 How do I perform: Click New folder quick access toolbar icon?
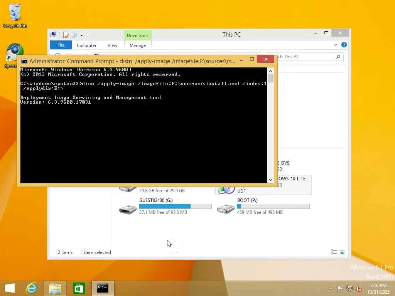(x=74, y=35)
